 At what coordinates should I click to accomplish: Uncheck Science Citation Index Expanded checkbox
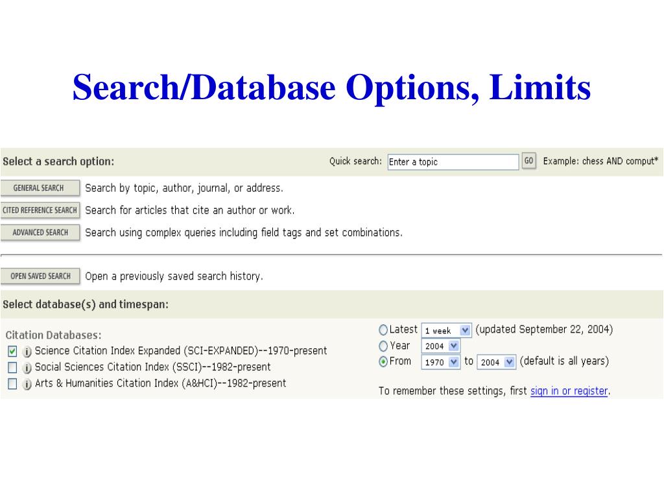click(12, 351)
